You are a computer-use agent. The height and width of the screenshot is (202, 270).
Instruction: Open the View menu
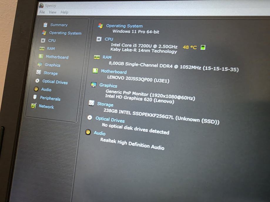tap(53, 12)
